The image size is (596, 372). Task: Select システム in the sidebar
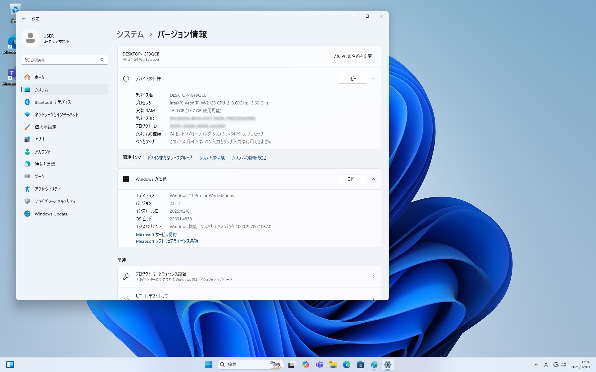(x=65, y=90)
